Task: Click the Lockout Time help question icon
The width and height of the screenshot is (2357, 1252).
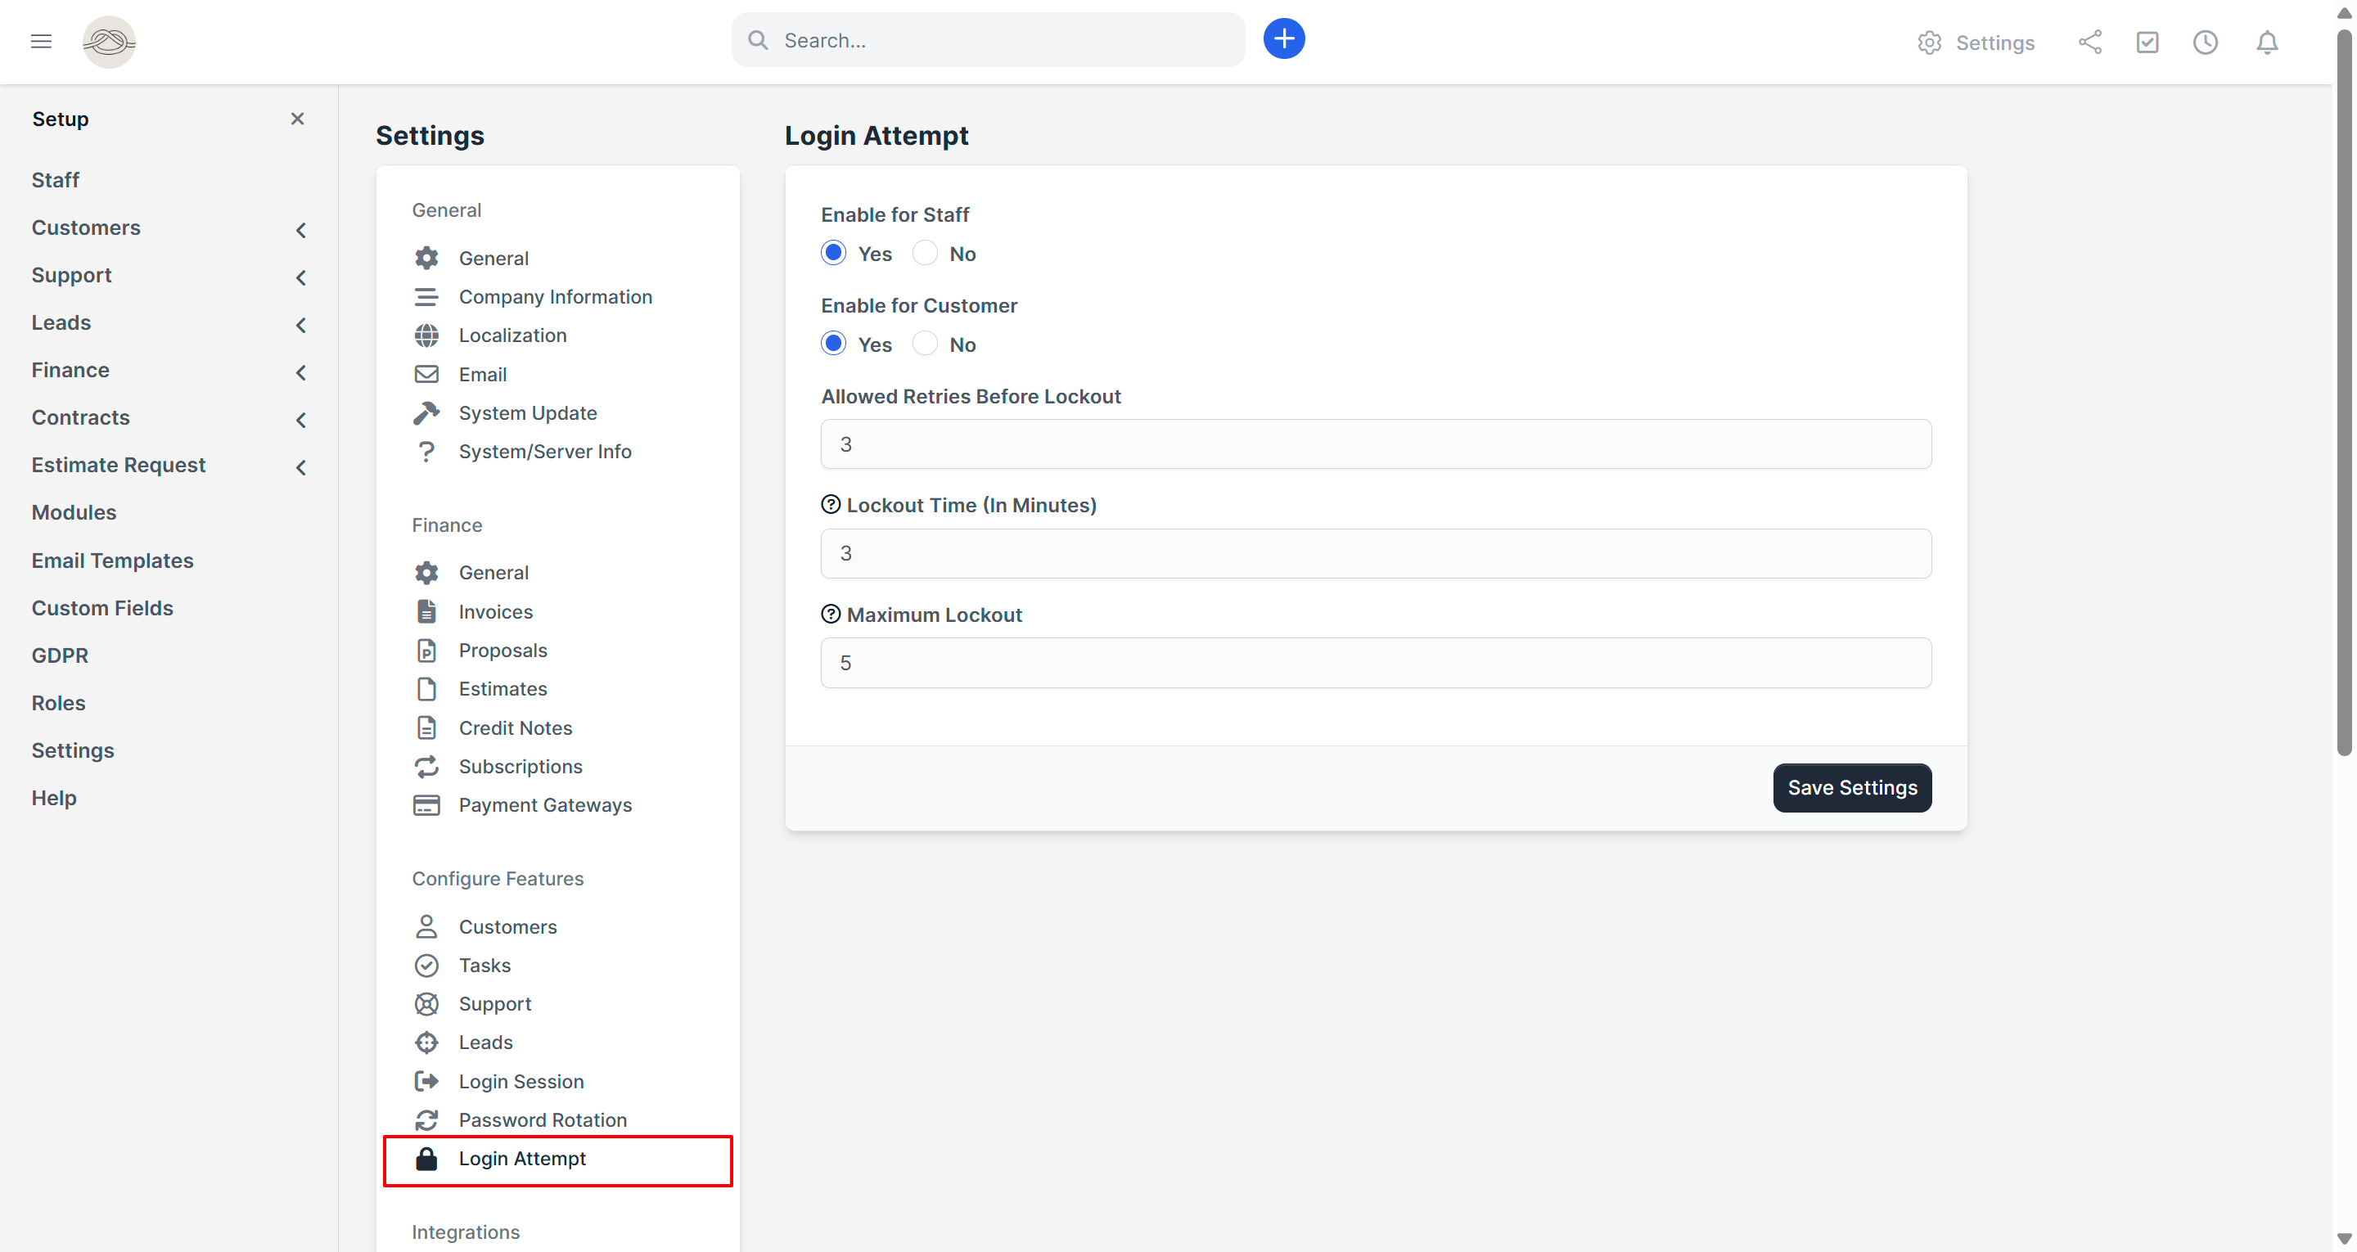Action: pos(831,504)
